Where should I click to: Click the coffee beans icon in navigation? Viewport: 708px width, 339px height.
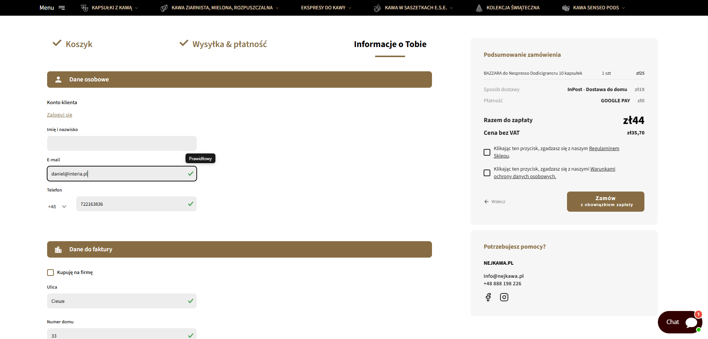click(164, 8)
